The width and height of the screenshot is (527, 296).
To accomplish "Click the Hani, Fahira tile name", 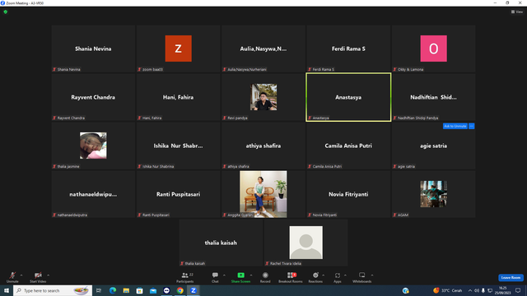I will 178,97.
